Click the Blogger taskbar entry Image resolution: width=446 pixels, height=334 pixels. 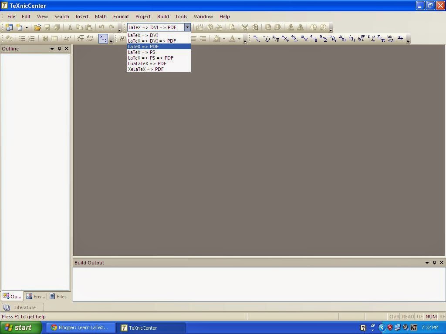click(81, 327)
